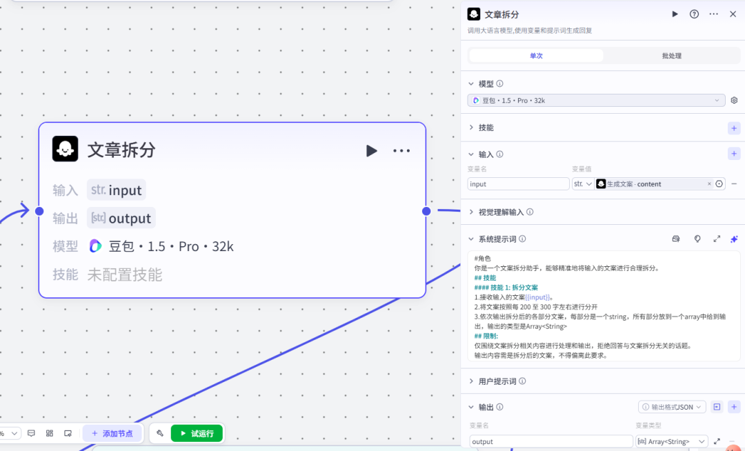The width and height of the screenshot is (745, 451).
Task: Show info tooltip for 模型
Action: [500, 83]
